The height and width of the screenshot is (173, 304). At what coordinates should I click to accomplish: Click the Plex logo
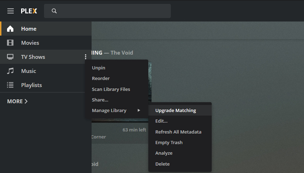[x=29, y=11]
